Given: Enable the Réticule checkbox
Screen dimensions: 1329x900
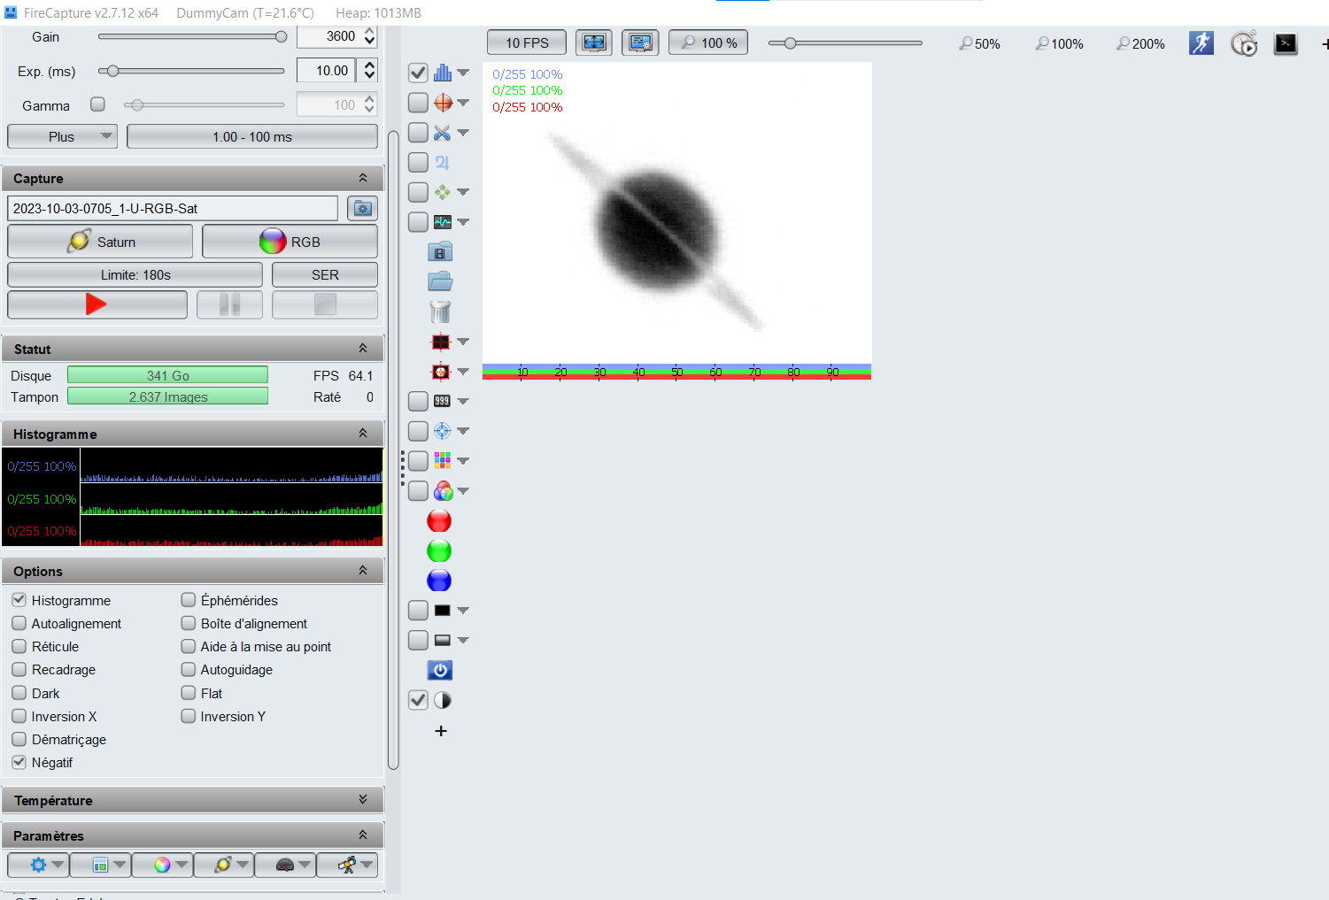Looking at the screenshot, I should [x=19, y=646].
